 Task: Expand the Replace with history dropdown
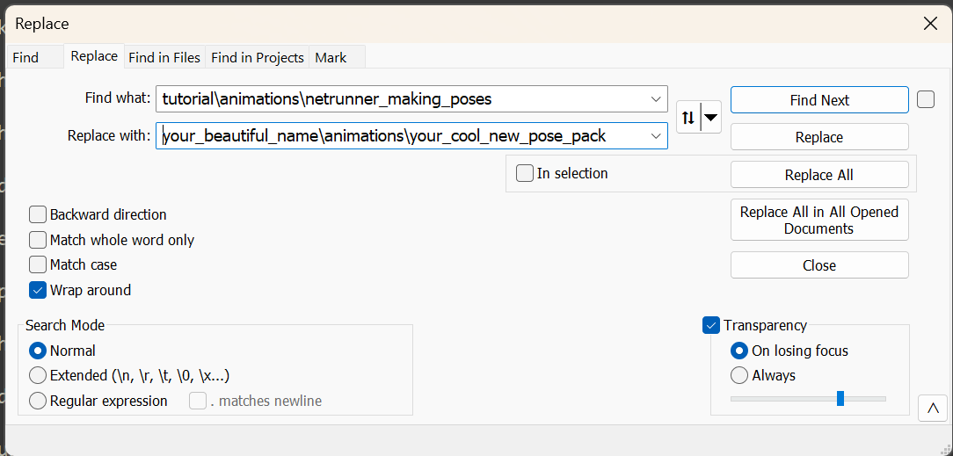(x=655, y=136)
